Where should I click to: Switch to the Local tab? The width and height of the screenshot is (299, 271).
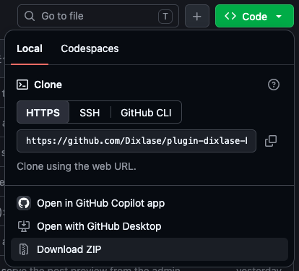(30, 48)
